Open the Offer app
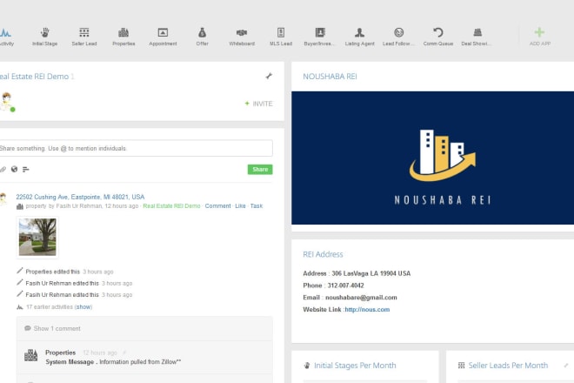 pos(202,37)
